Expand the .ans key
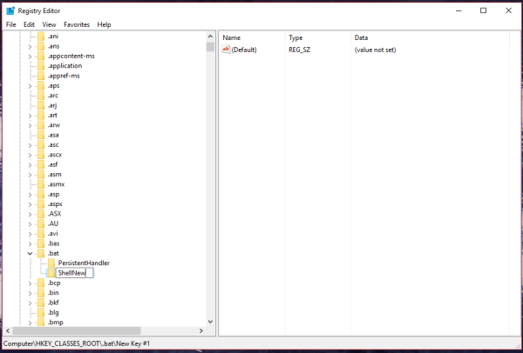 click(30, 46)
